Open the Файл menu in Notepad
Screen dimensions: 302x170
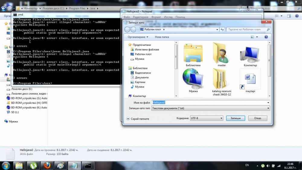pyautogui.click(x=127, y=17)
